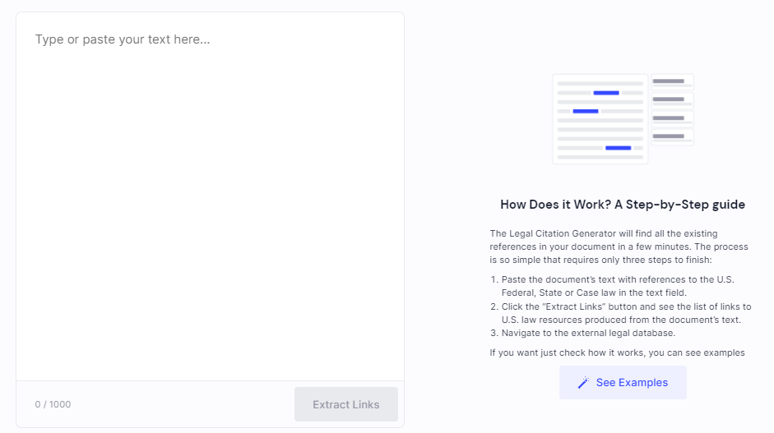Click the 0 / 1000 character counter
The height and width of the screenshot is (433, 774).
pos(53,404)
